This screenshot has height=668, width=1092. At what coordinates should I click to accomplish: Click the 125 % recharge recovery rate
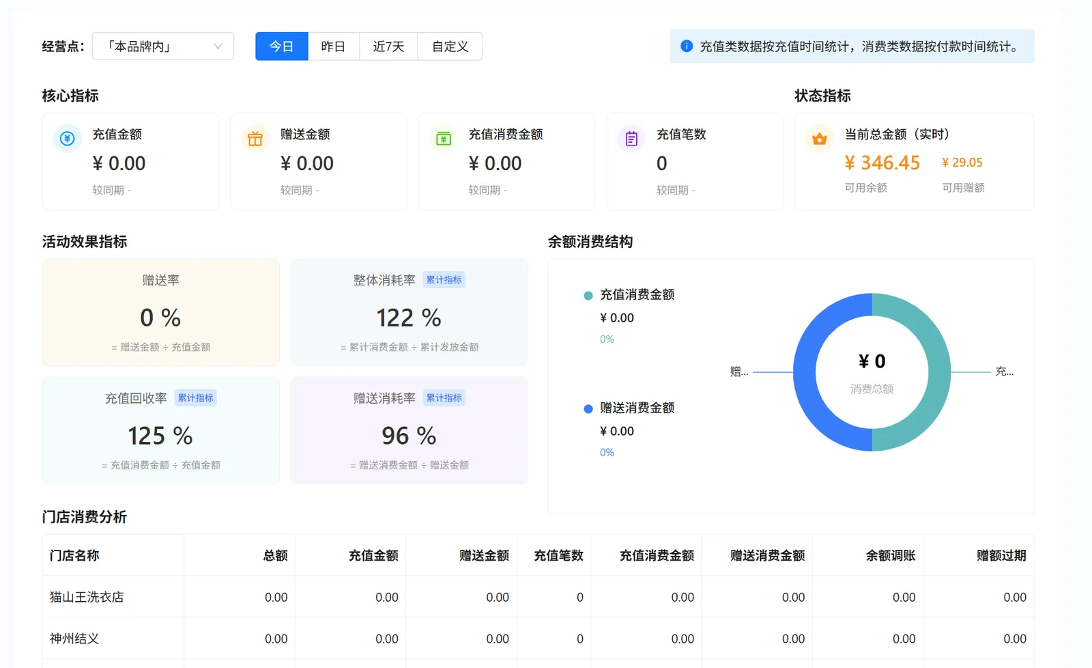(160, 436)
